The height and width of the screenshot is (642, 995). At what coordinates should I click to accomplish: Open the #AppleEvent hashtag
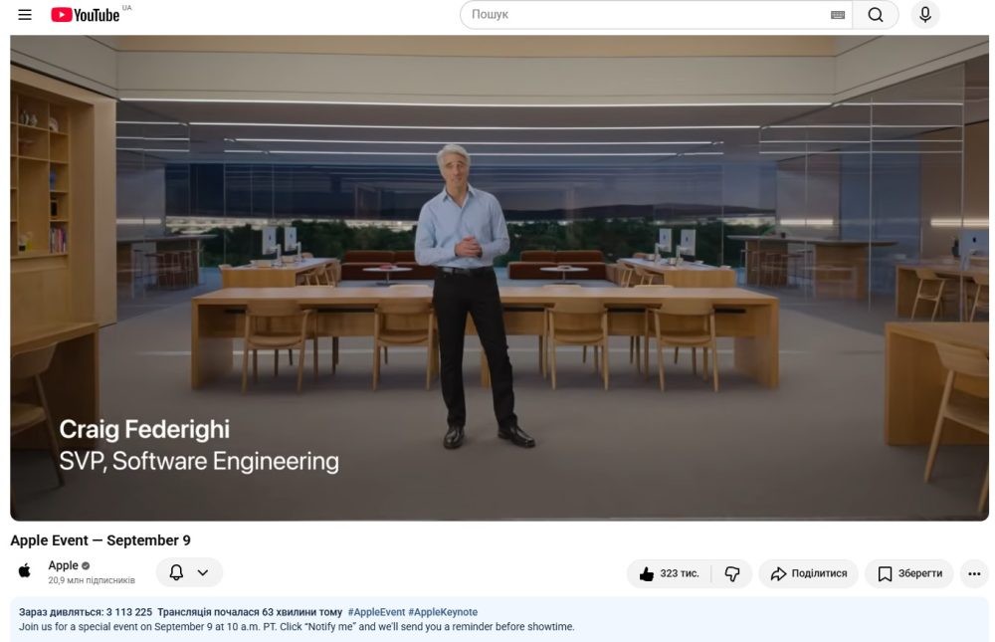pyautogui.click(x=376, y=612)
